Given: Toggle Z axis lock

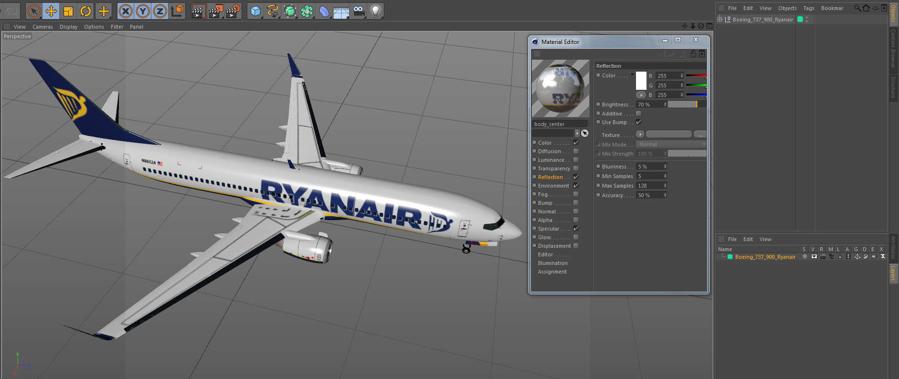Looking at the screenshot, I should pyautogui.click(x=160, y=11).
